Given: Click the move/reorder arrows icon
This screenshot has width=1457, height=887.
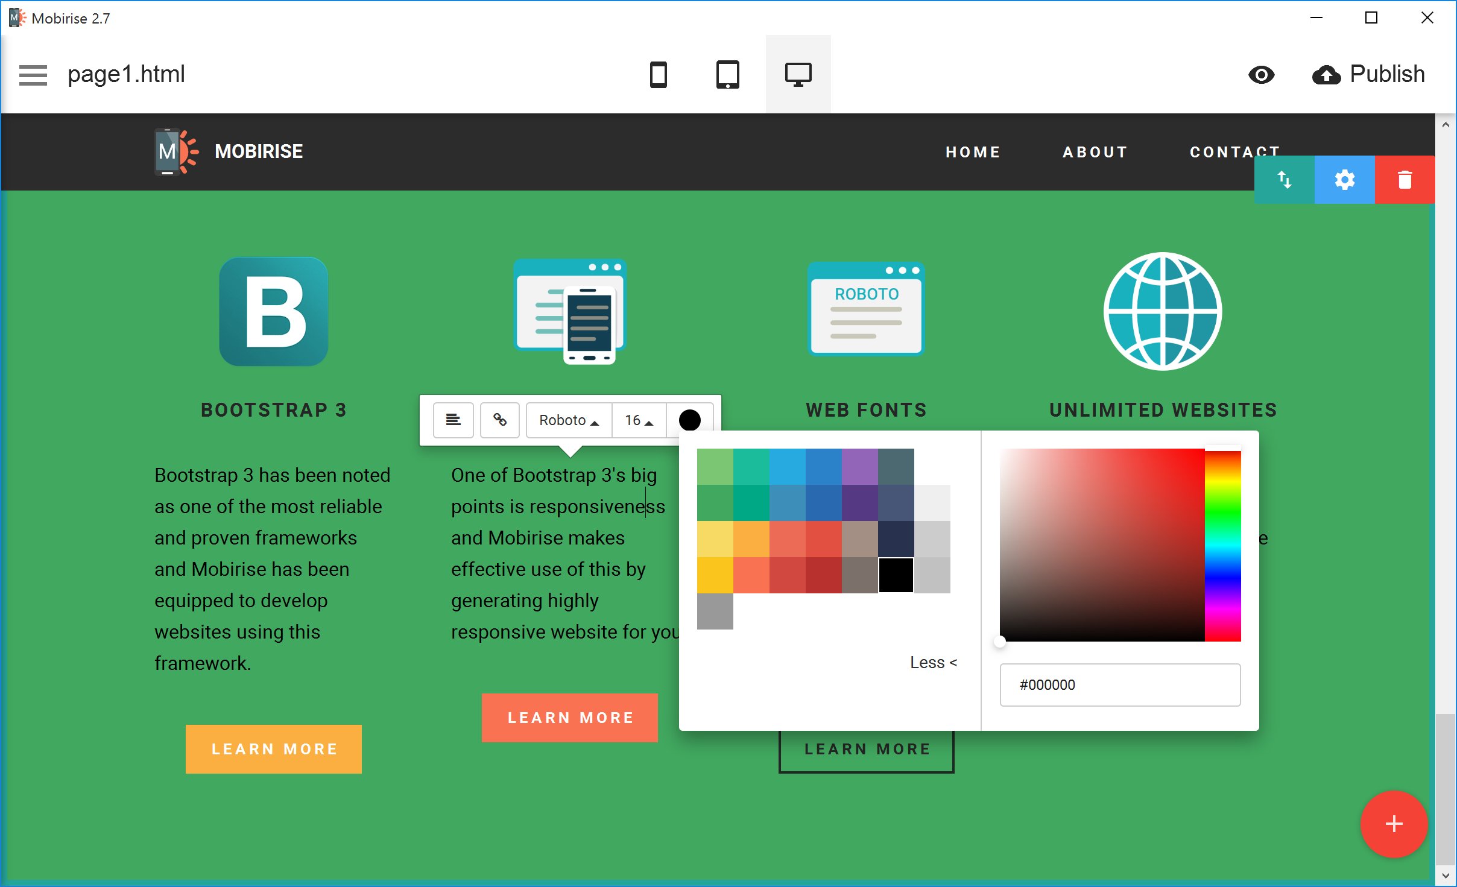Looking at the screenshot, I should [1285, 180].
